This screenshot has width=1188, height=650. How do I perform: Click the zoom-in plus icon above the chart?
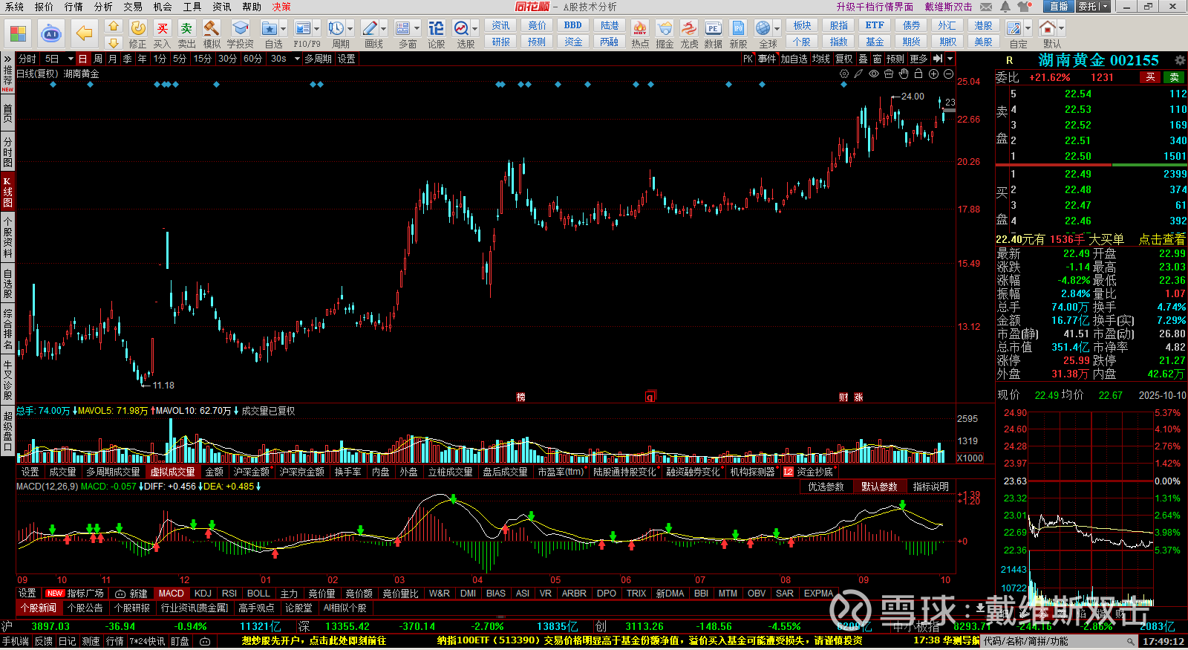click(933, 74)
